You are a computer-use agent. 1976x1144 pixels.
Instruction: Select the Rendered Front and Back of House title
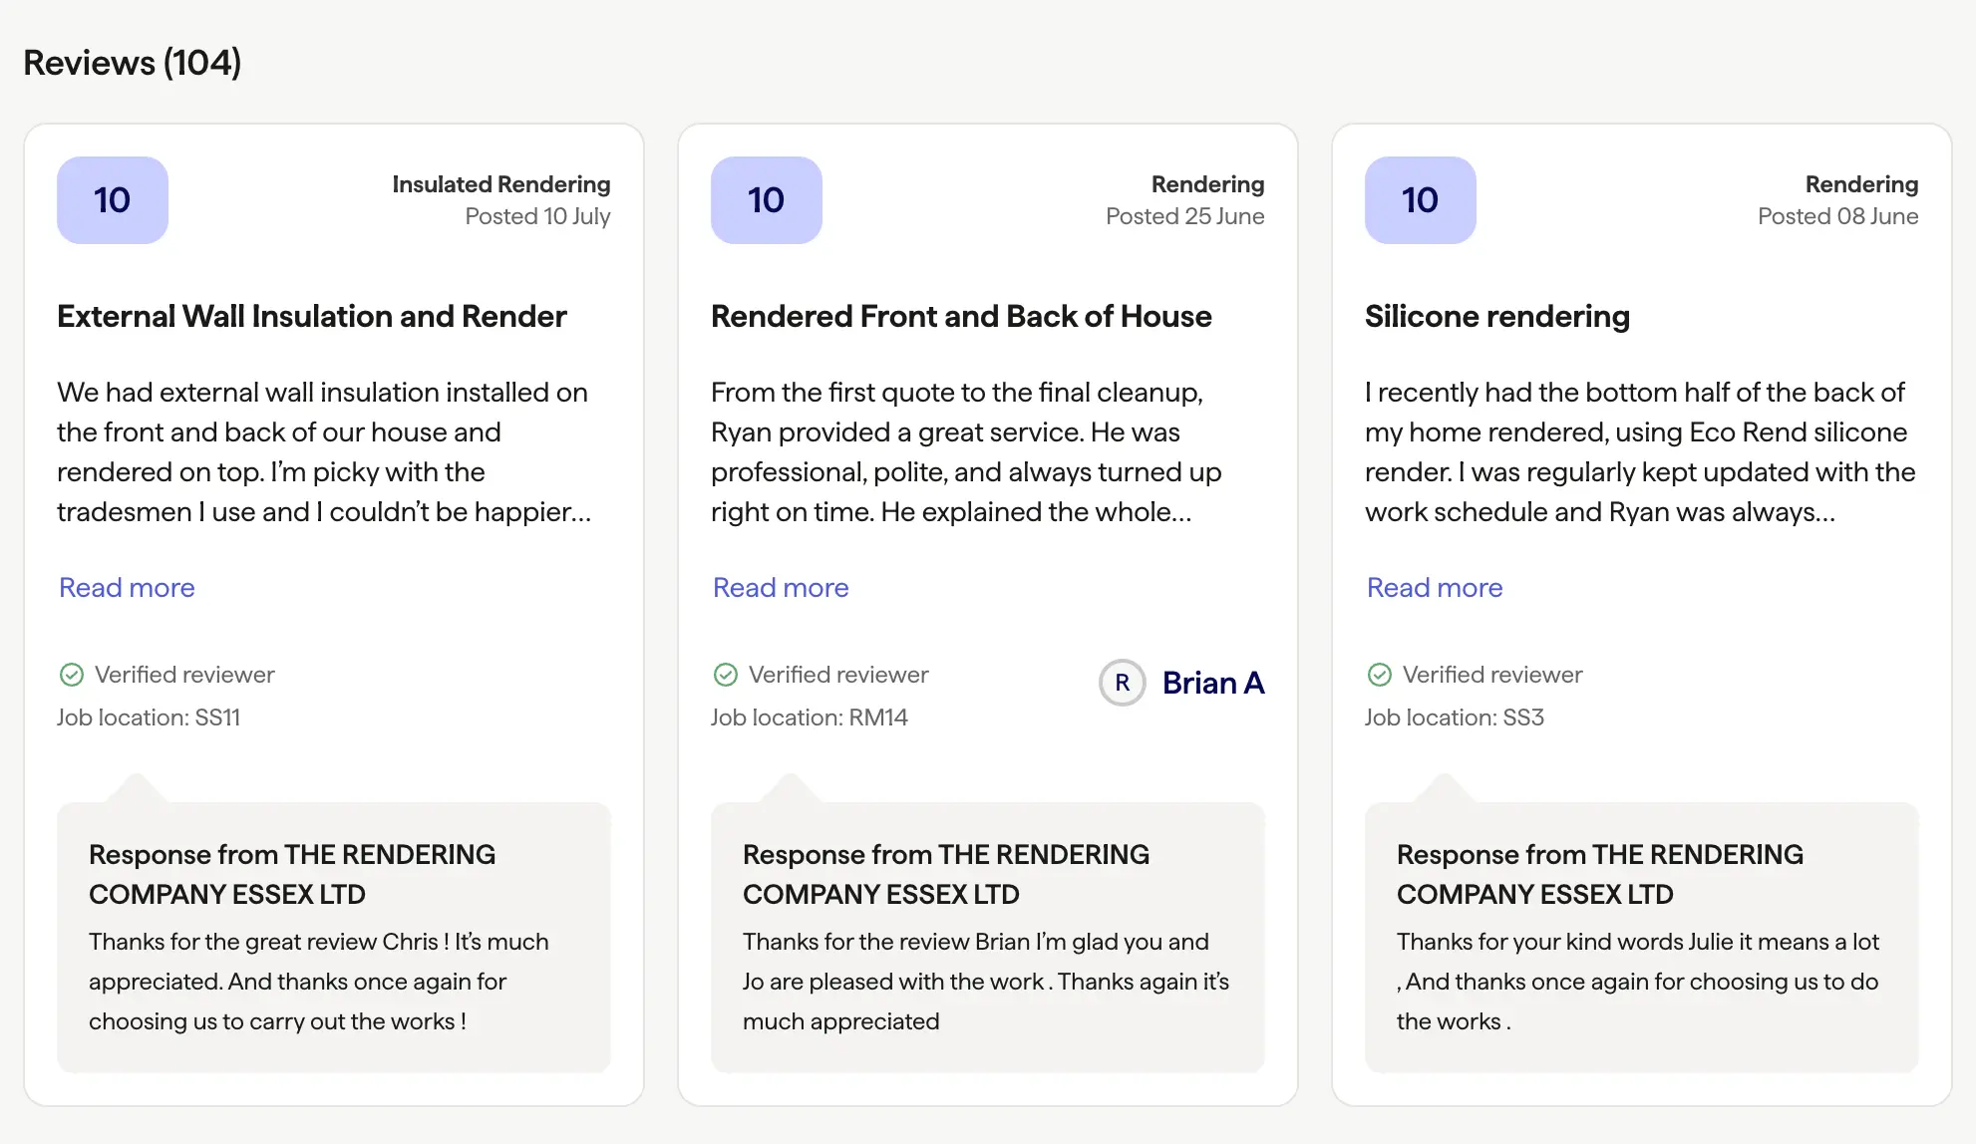961,316
